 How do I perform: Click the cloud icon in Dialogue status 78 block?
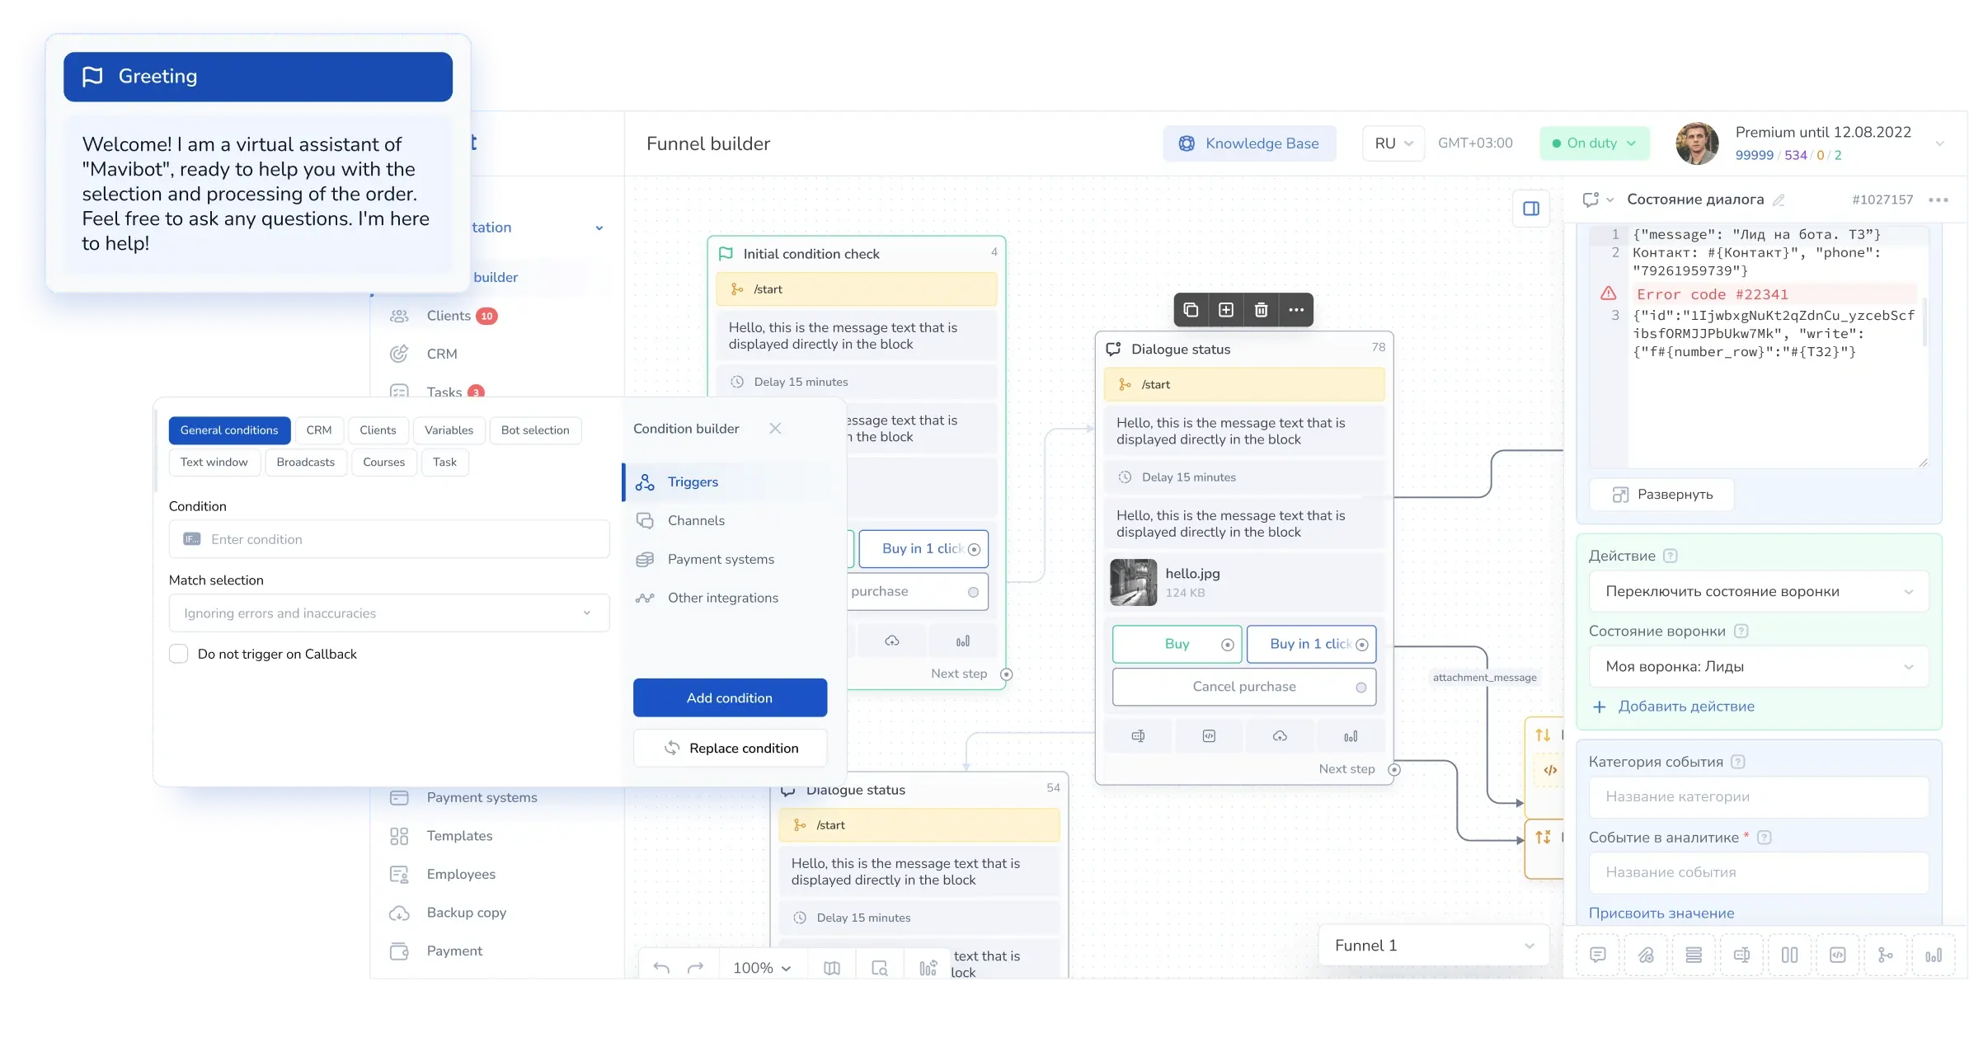(x=1280, y=736)
